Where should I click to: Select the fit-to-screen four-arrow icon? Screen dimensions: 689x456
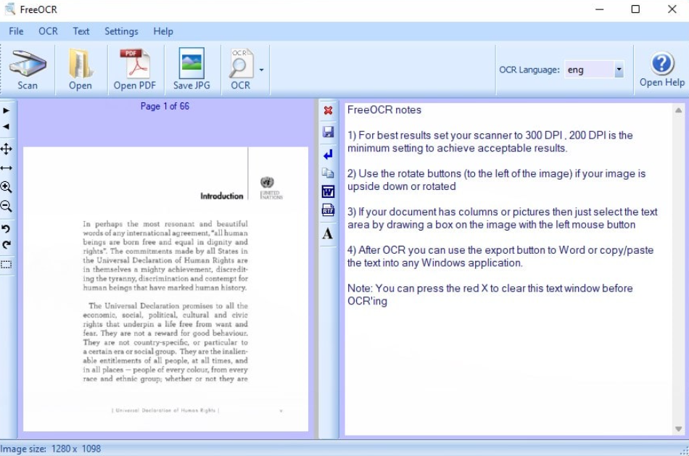click(x=6, y=149)
